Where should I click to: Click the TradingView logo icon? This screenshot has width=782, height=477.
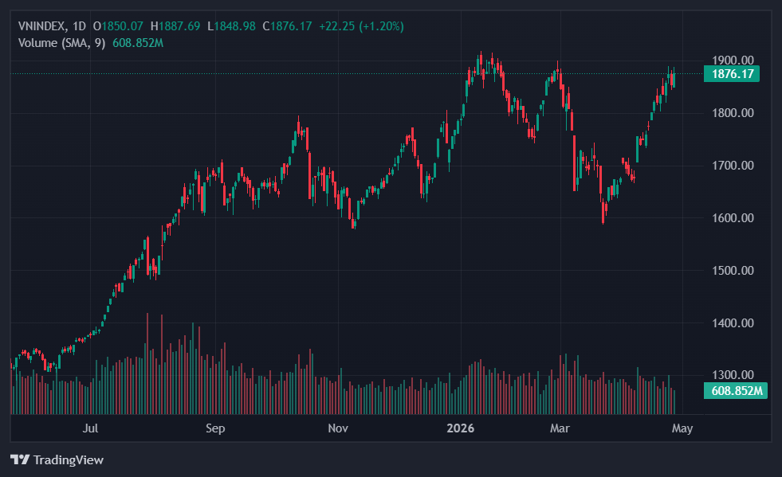point(19,459)
